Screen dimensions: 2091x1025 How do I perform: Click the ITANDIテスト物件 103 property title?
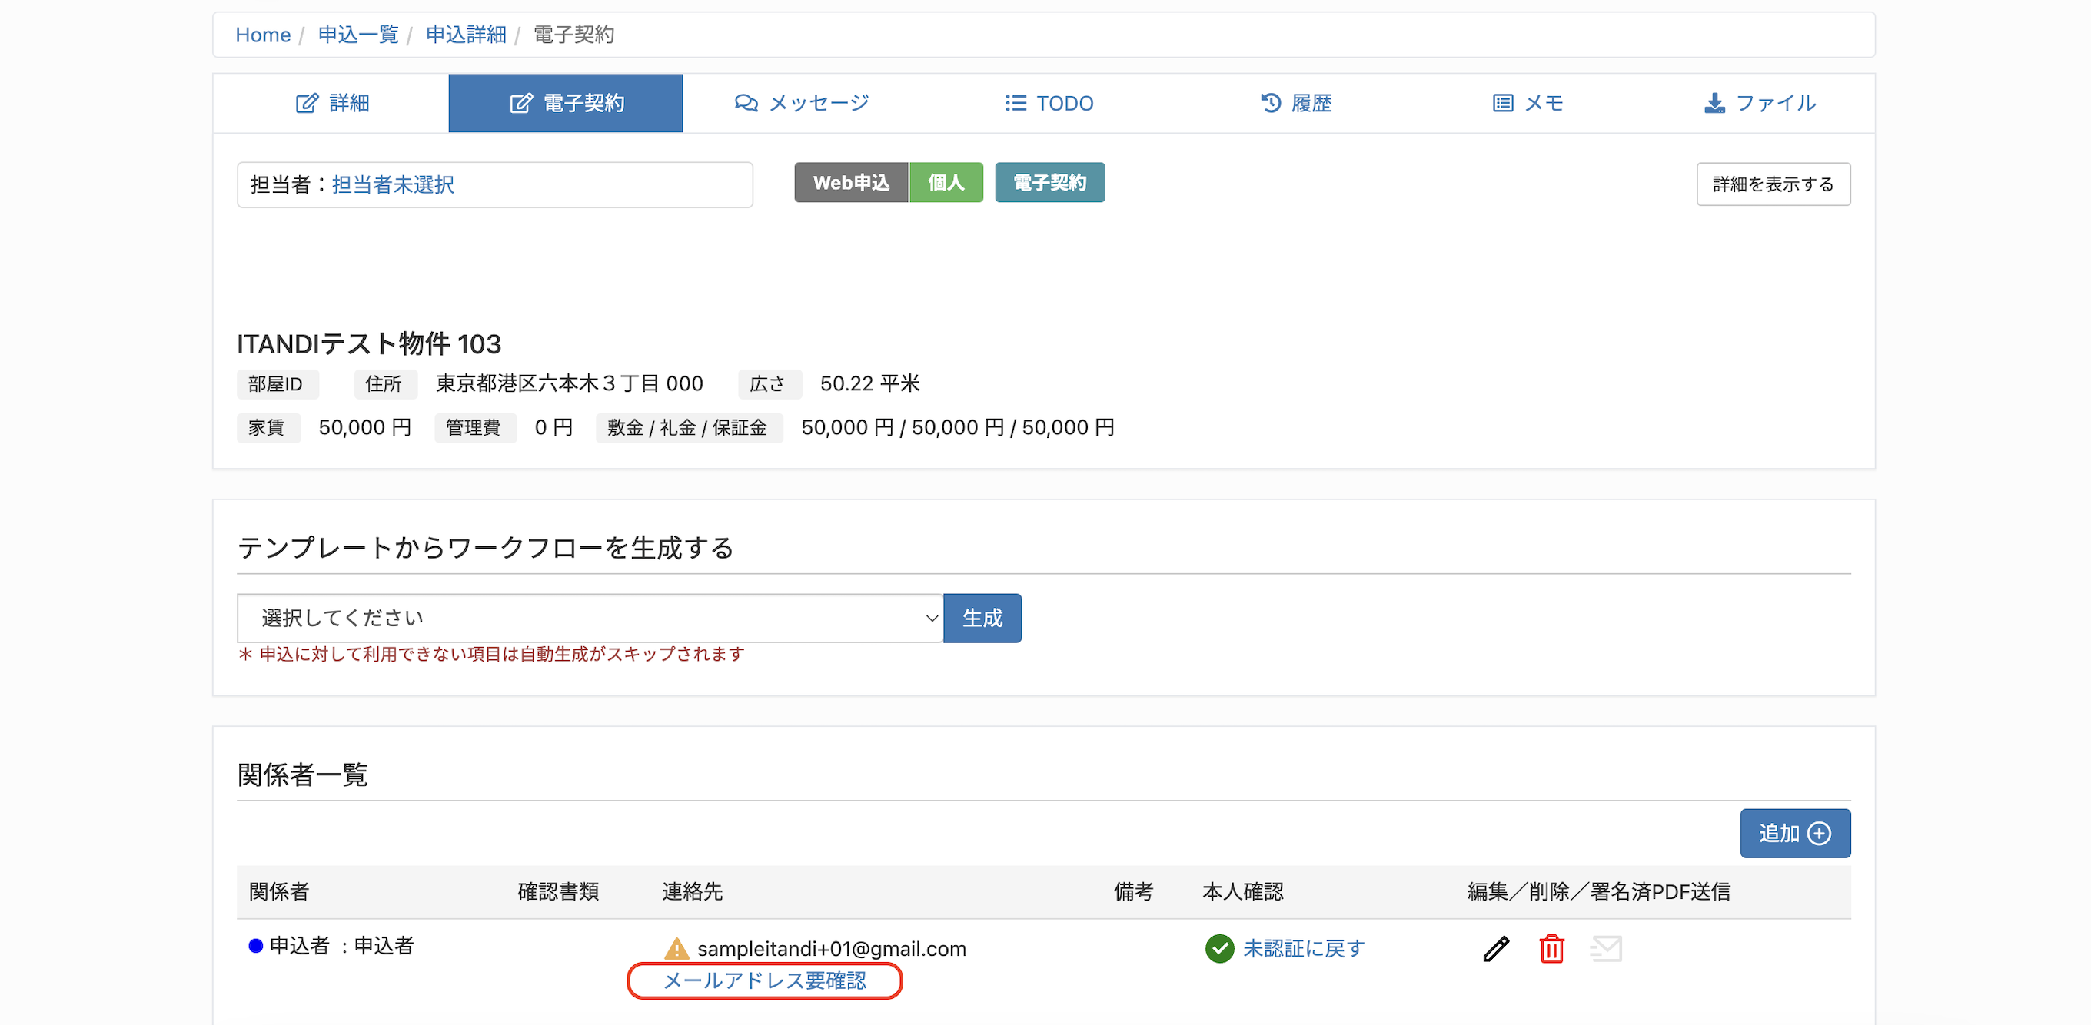[369, 344]
